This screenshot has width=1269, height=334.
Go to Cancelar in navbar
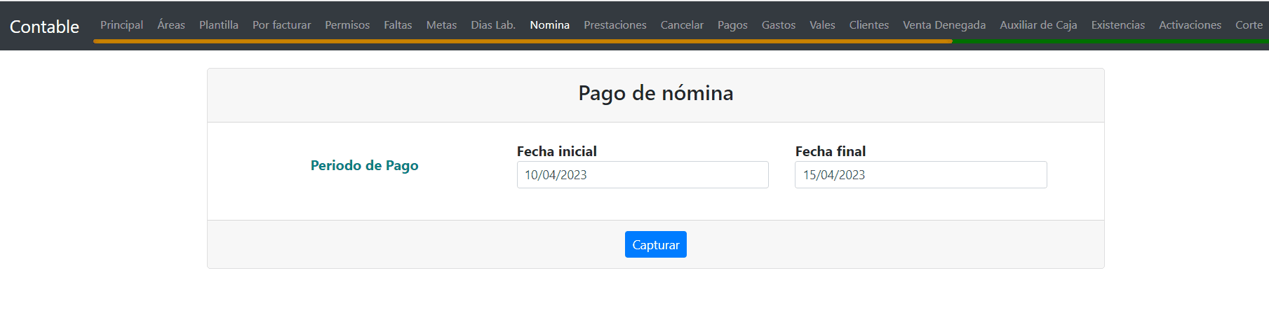[682, 25]
